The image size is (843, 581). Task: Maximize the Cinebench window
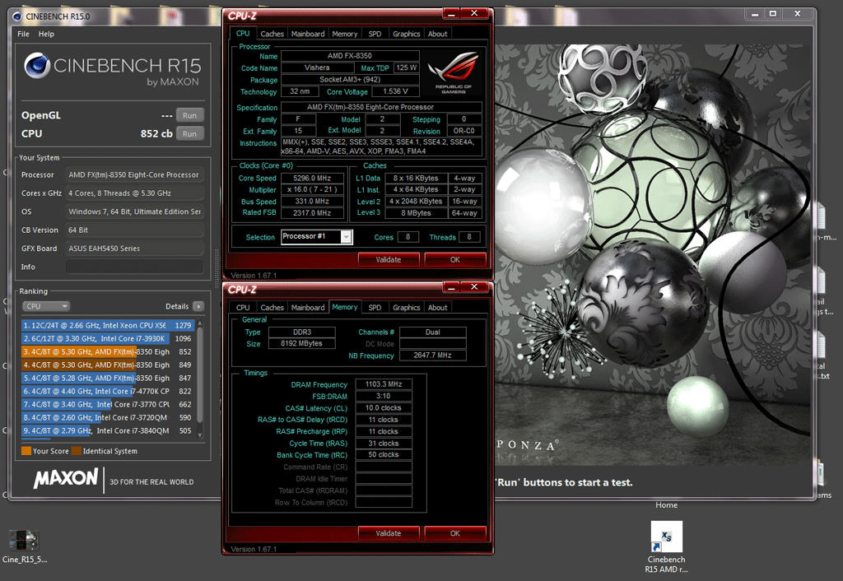(x=772, y=14)
